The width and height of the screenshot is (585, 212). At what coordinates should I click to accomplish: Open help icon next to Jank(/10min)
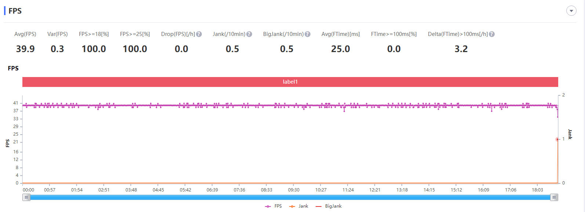249,34
